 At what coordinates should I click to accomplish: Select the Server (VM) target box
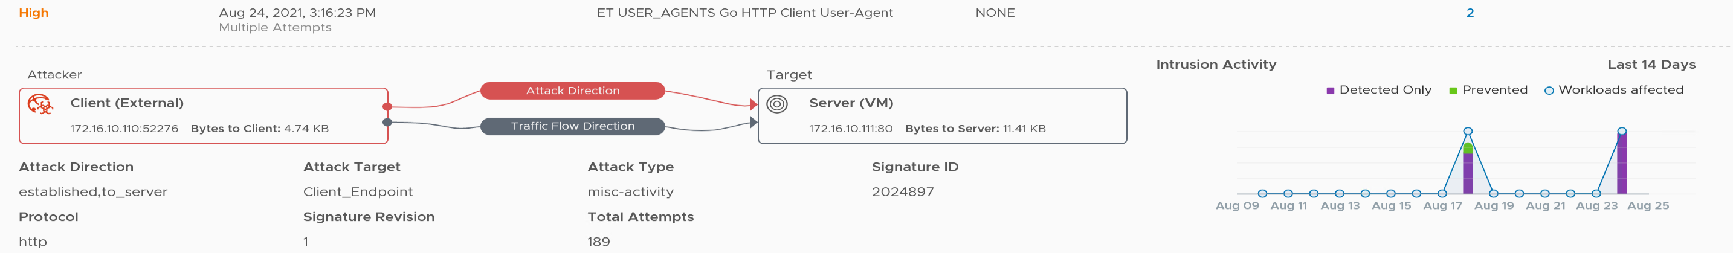click(x=943, y=116)
